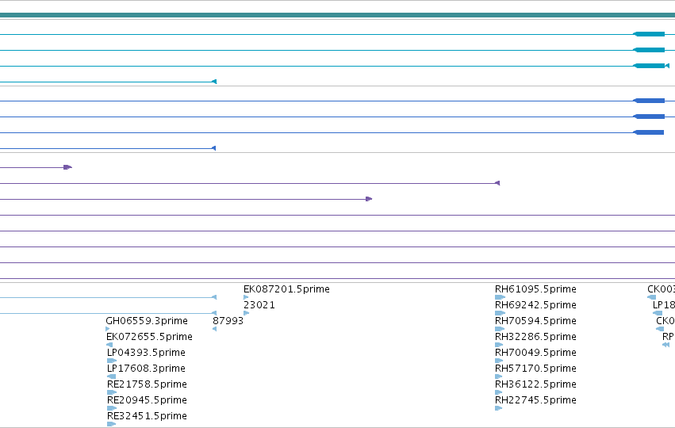Viewport: 675px width, 428px height.
Task: Select the LP04393.5prime feature glyph
Action: pos(112,361)
